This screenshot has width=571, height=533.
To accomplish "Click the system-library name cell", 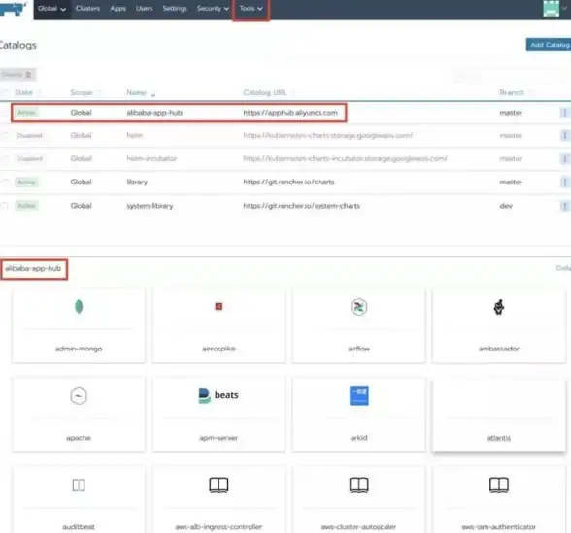I will [150, 206].
